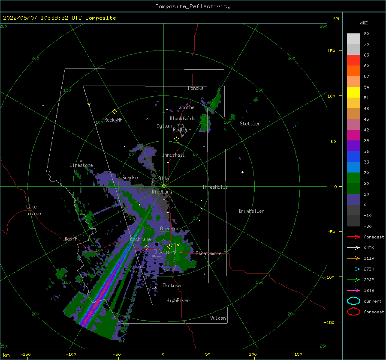Click the Innisfail label on map

[173, 155]
